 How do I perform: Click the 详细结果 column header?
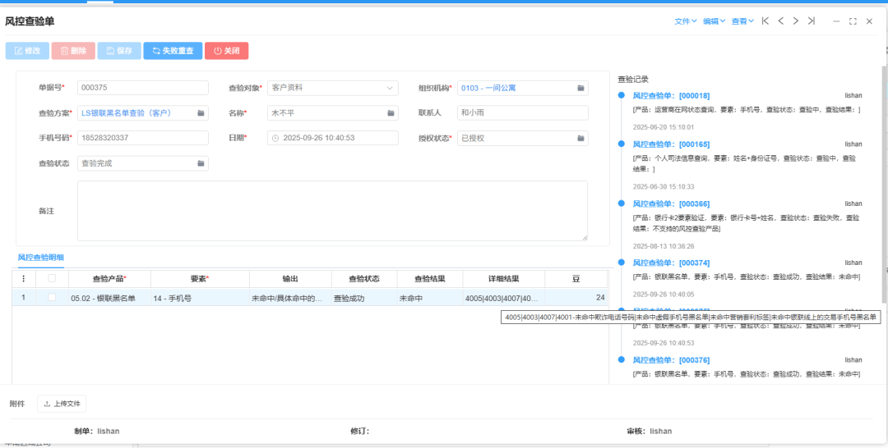point(504,278)
